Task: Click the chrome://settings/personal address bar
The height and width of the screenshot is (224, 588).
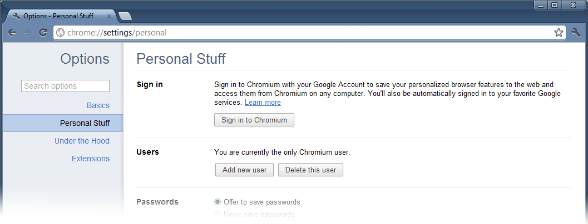Action: 309,33
